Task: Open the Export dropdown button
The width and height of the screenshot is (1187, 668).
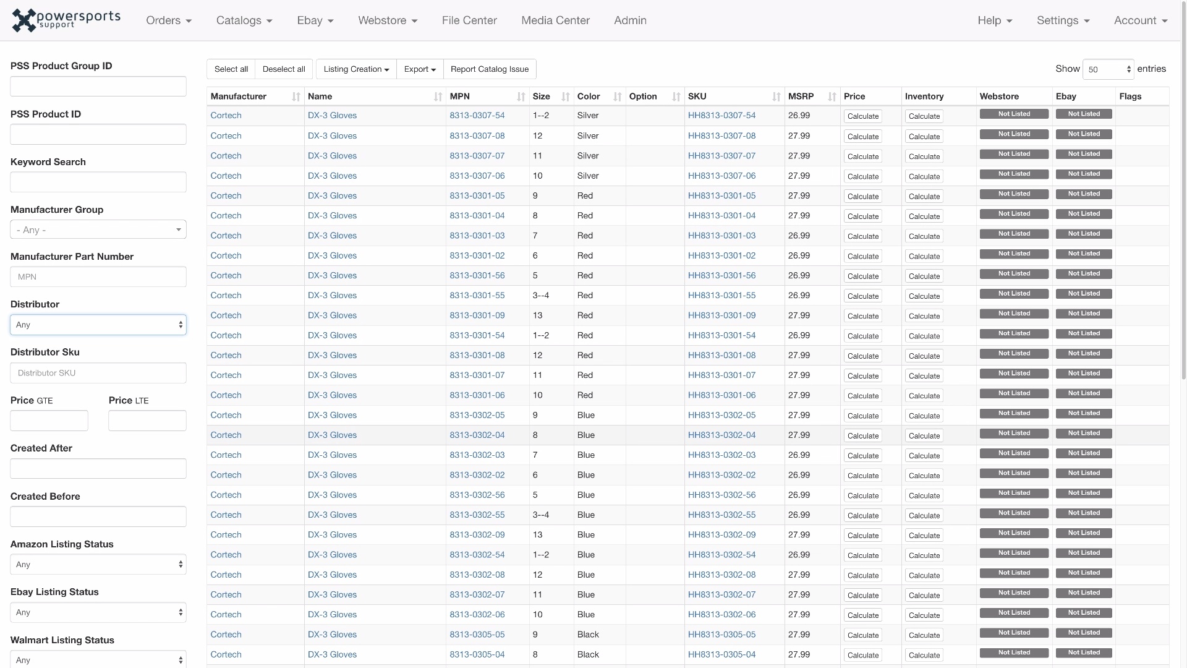Action: 420,69
